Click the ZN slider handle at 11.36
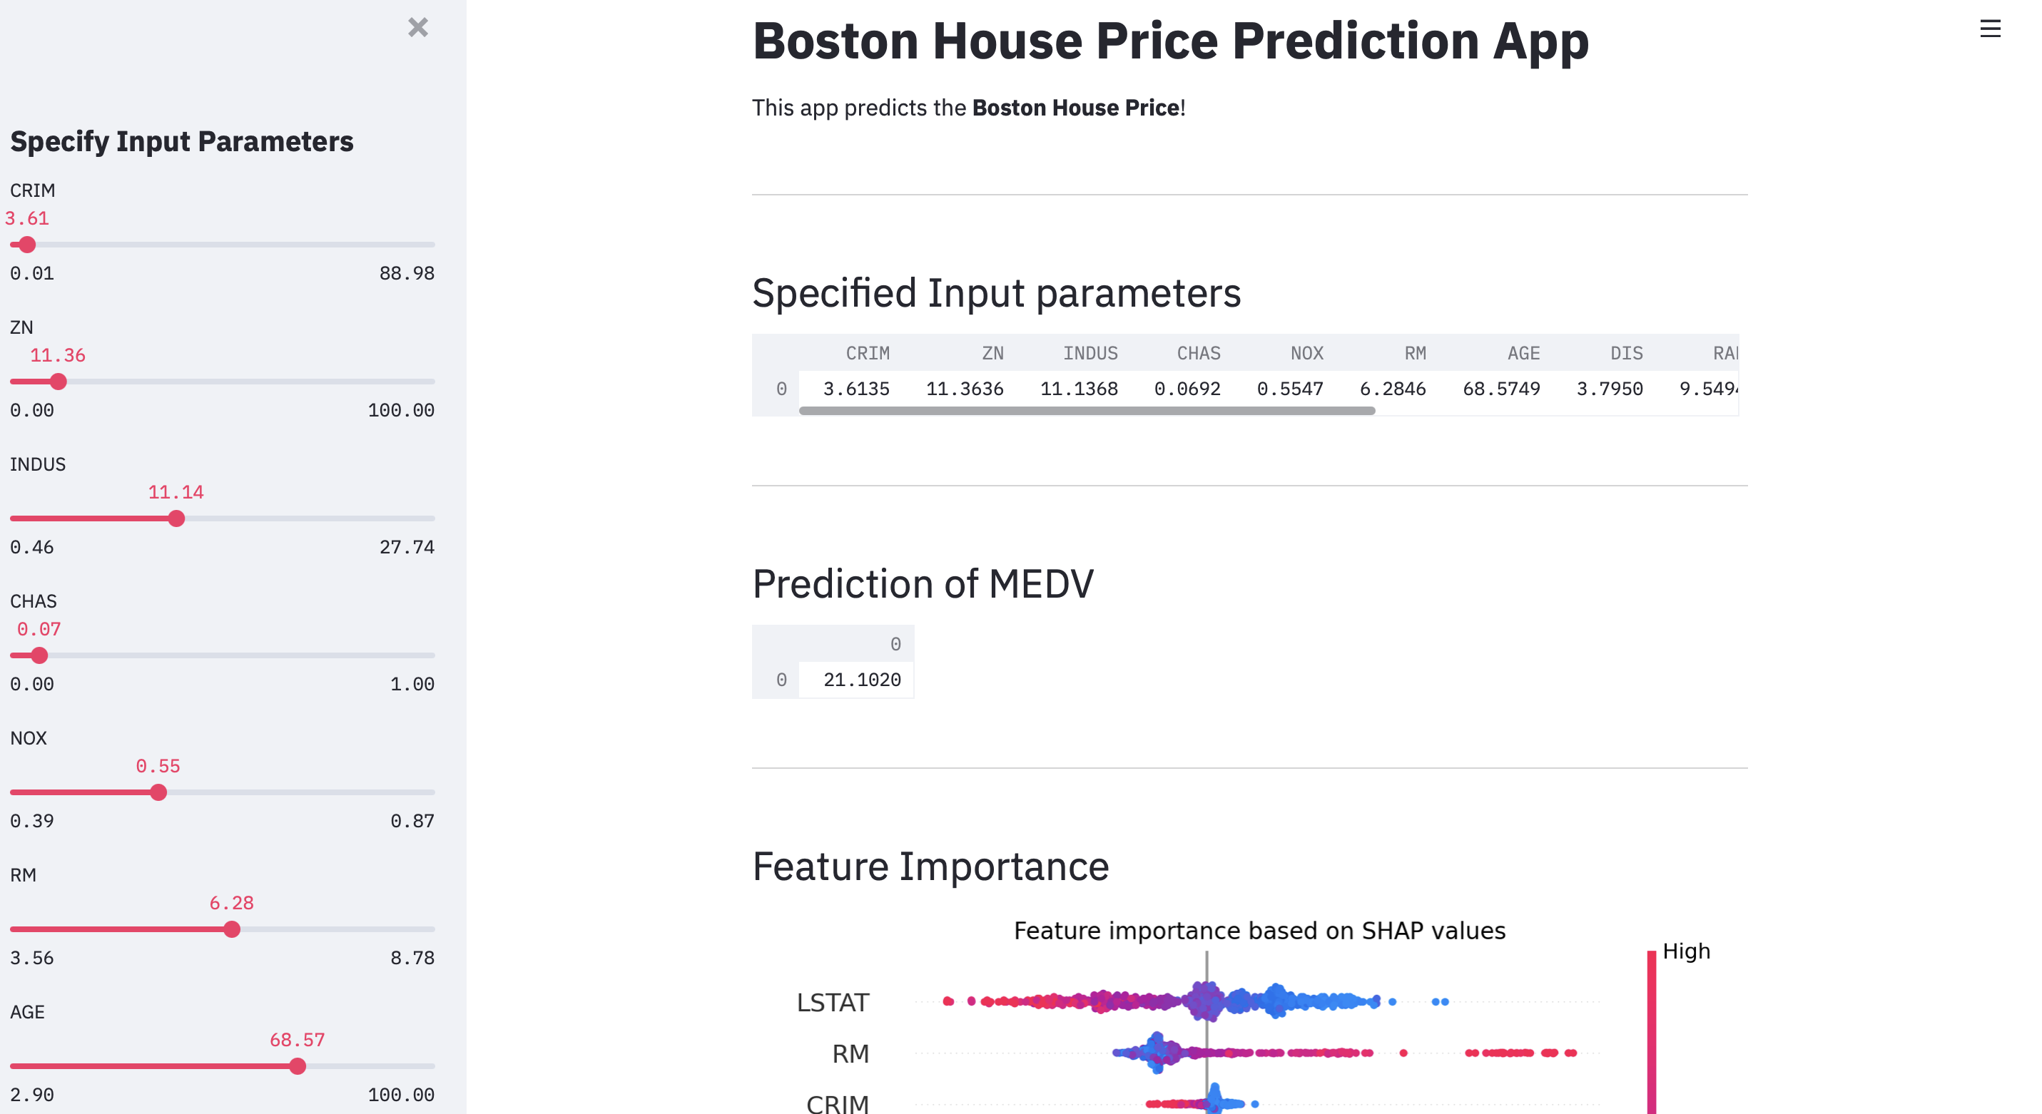The image size is (2042, 1114). click(x=58, y=382)
